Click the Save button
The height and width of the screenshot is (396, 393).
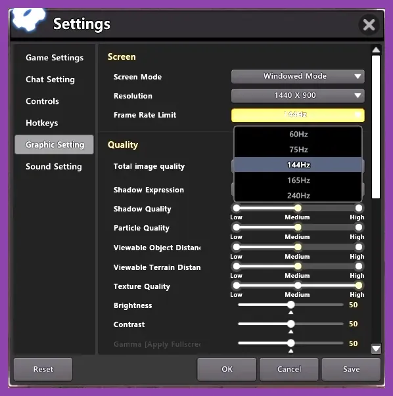point(351,369)
